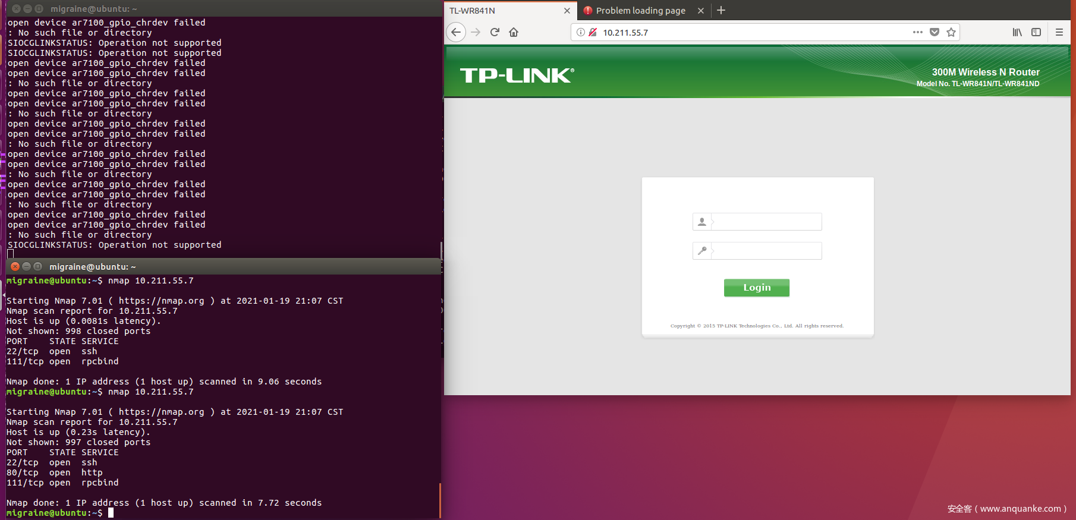Bookmark this page with star icon
This screenshot has height=520, width=1076.
(x=951, y=32)
